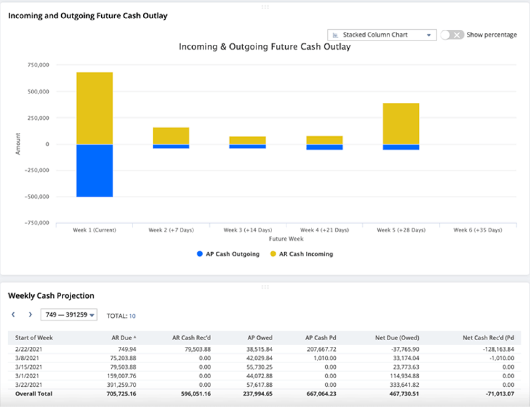Click the next page arrow in Weekly Cash Projection
This screenshot has width=530, height=407.
30,315
